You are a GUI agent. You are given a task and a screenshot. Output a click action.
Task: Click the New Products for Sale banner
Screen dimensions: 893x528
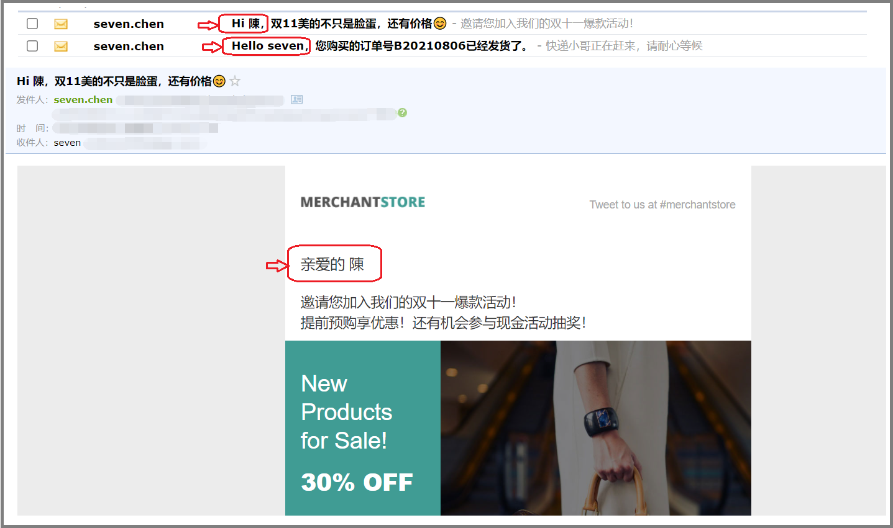(x=363, y=428)
